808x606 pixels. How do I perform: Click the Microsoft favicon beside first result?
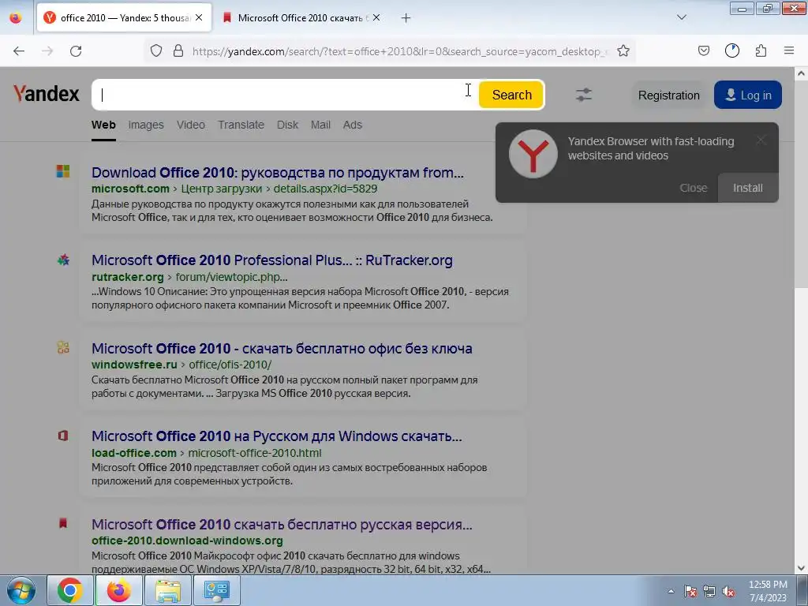pos(63,171)
